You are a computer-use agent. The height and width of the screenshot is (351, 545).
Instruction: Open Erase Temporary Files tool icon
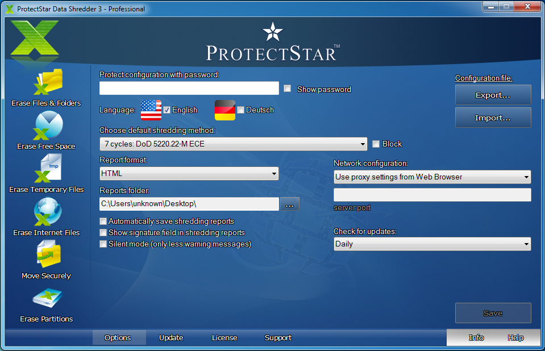point(48,168)
